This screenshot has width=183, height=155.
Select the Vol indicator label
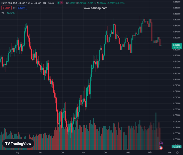click(x=3, y=13)
